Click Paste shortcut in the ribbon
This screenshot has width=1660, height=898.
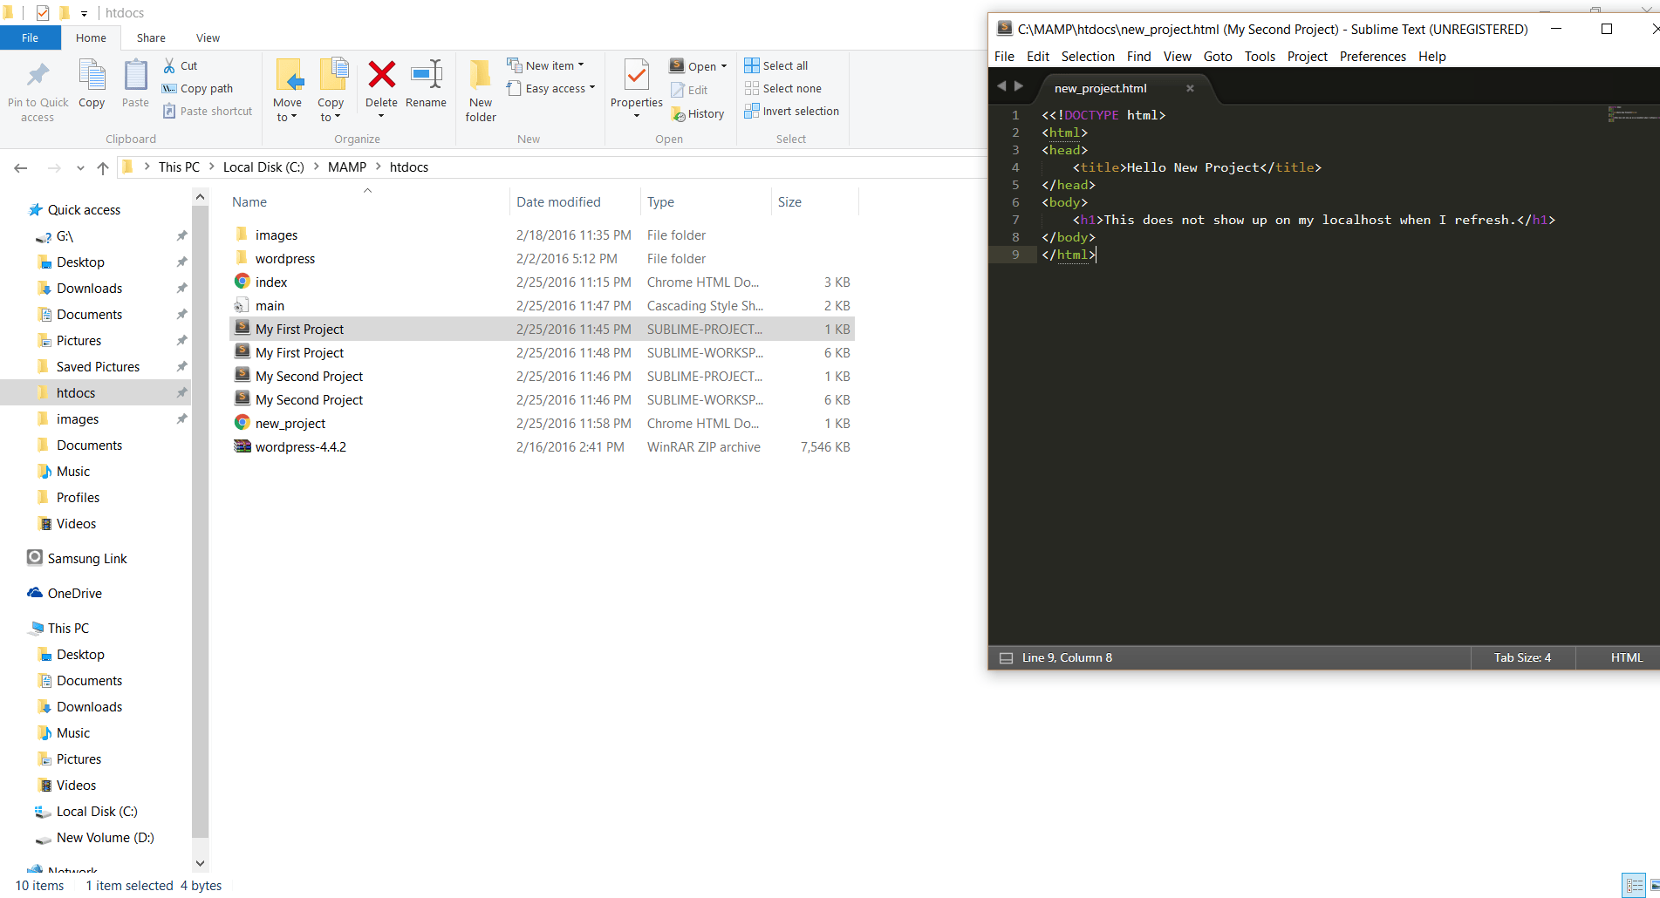pyautogui.click(x=208, y=111)
